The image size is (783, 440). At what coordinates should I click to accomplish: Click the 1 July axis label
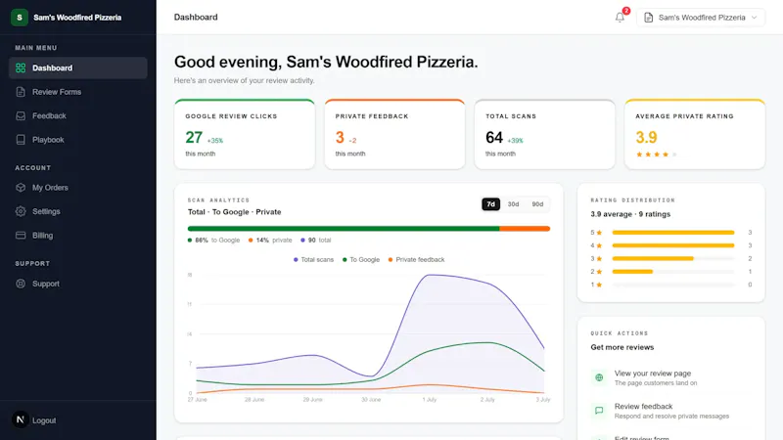(x=430, y=400)
